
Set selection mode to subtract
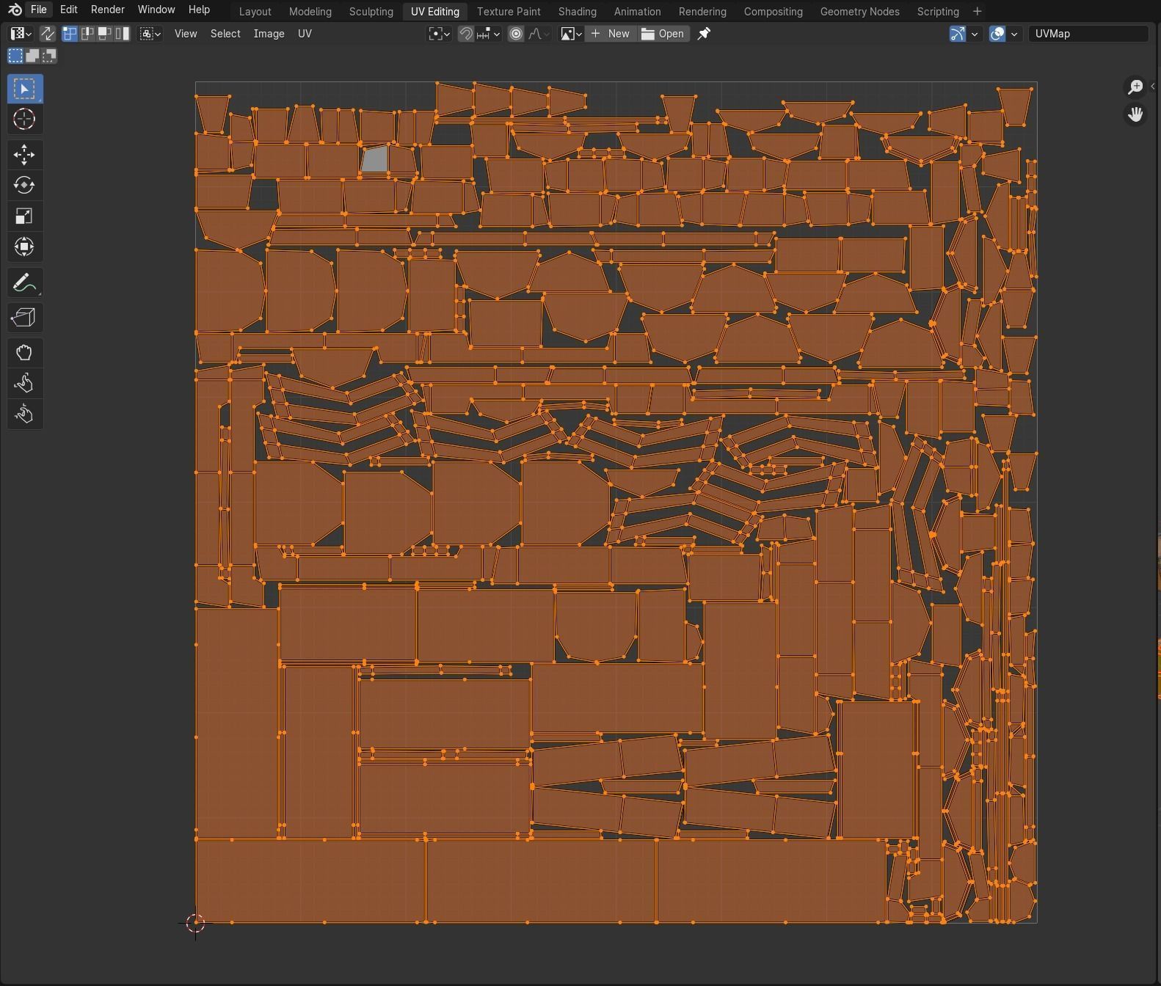[49, 56]
